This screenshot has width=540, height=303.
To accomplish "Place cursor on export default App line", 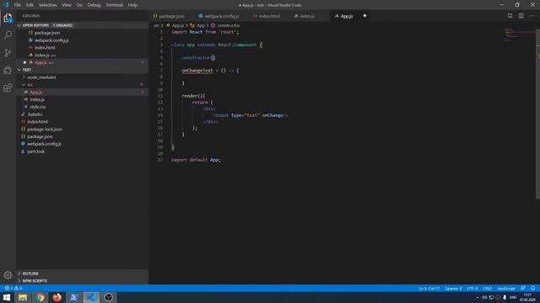I will (196, 160).
